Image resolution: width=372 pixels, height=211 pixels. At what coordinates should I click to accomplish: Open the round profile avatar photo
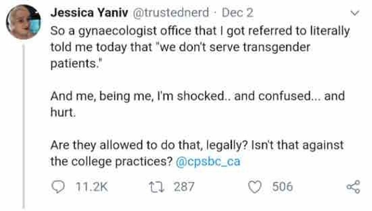(23, 22)
